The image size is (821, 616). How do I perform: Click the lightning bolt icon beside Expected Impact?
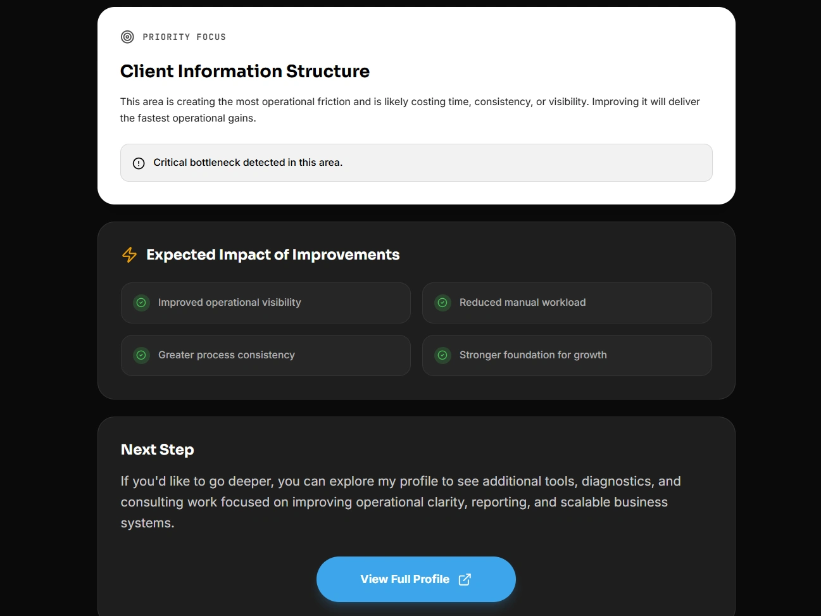pos(129,255)
